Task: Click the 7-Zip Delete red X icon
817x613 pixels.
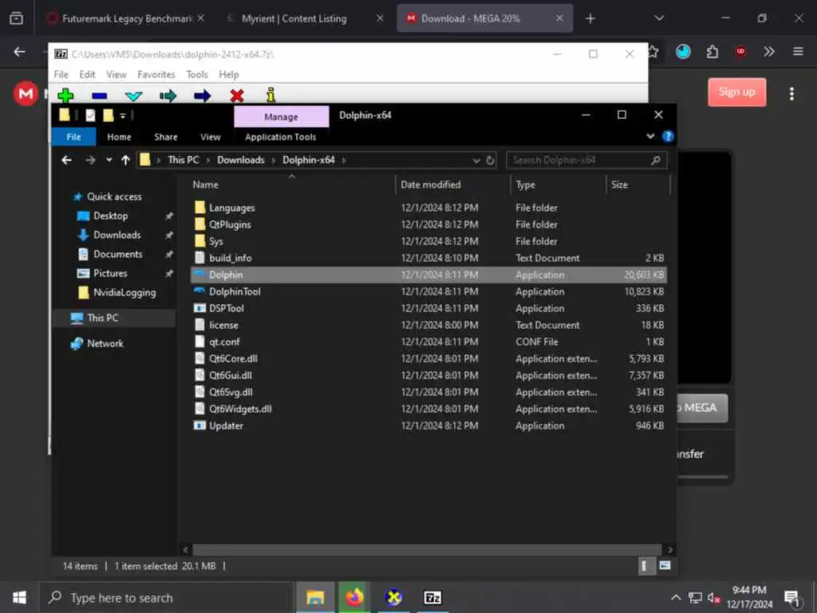Action: point(236,96)
